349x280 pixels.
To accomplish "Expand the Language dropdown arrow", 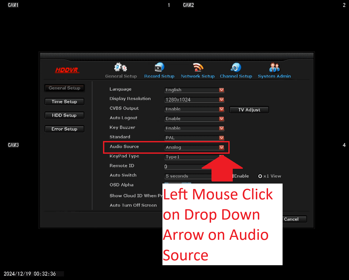I will point(221,90).
